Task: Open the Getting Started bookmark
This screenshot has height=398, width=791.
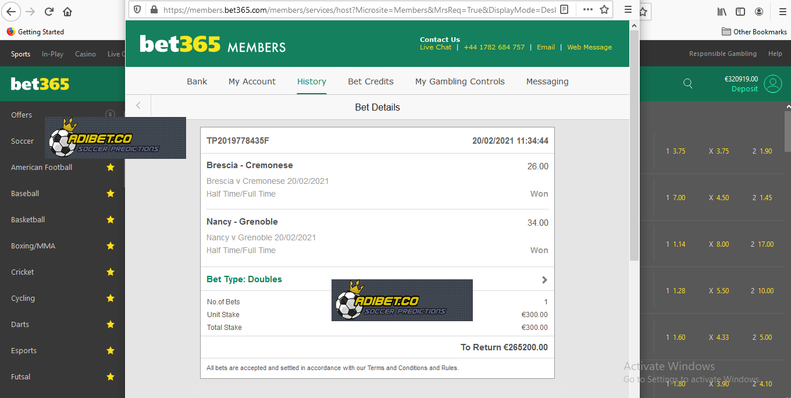Action: (x=35, y=32)
